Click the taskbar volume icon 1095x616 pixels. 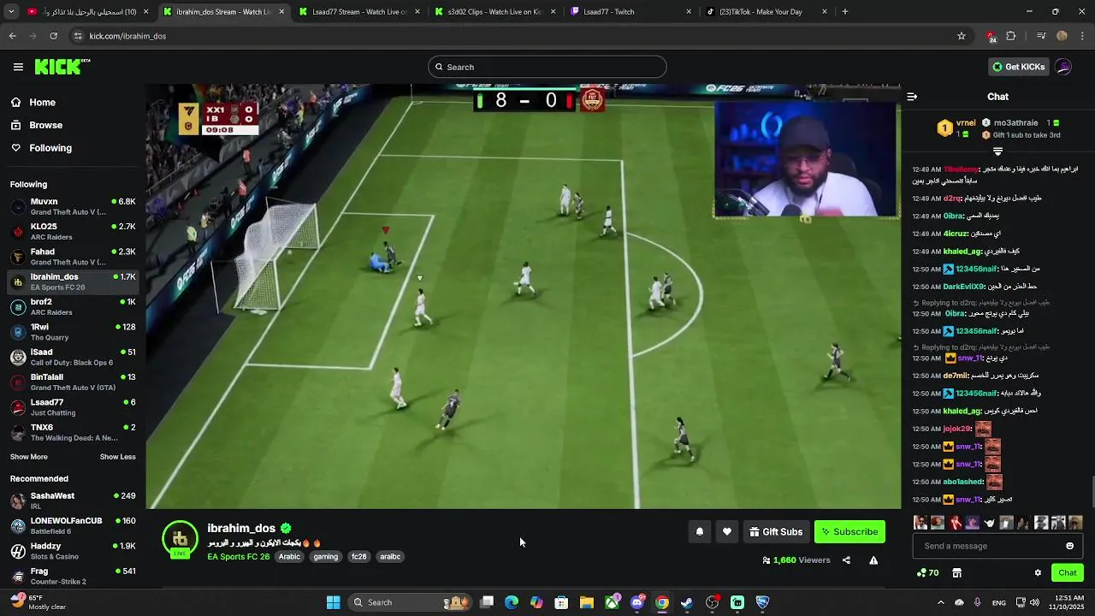click(x=1034, y=602)
